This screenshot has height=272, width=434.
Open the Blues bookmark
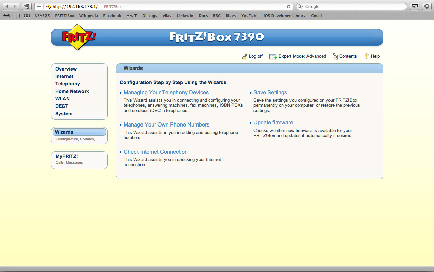[x=231, y=16]
